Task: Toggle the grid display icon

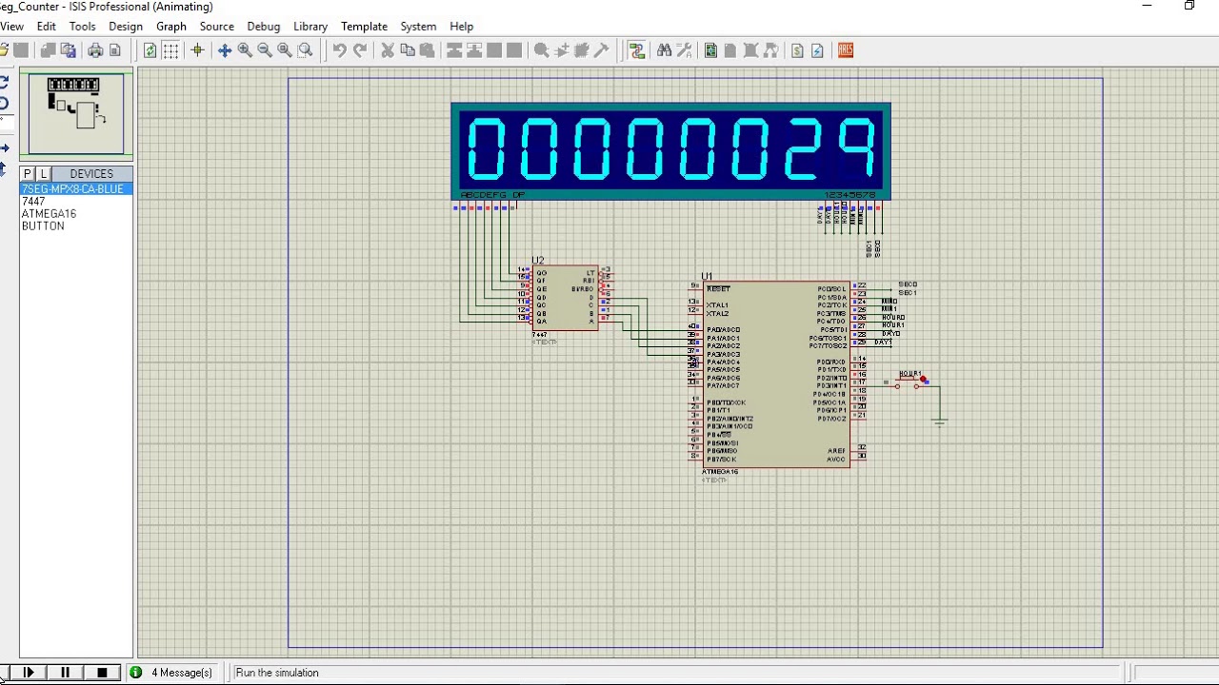Action: tap(170, 50)
